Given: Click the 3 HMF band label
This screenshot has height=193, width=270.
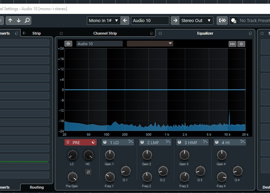Looking at the screenshot, I should coord(191,142).
